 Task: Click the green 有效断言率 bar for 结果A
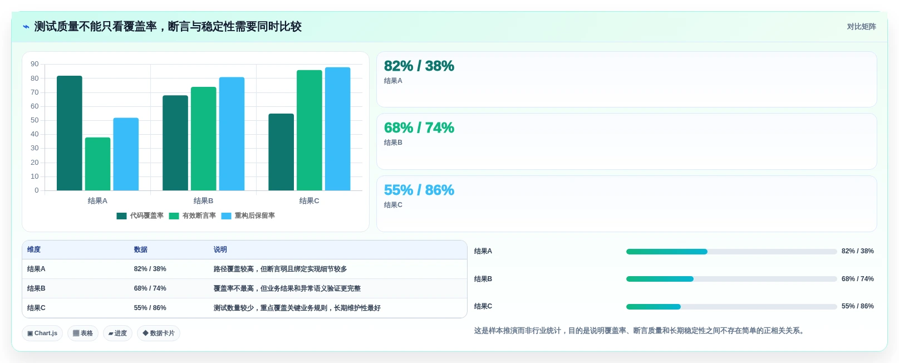[98, 164]
